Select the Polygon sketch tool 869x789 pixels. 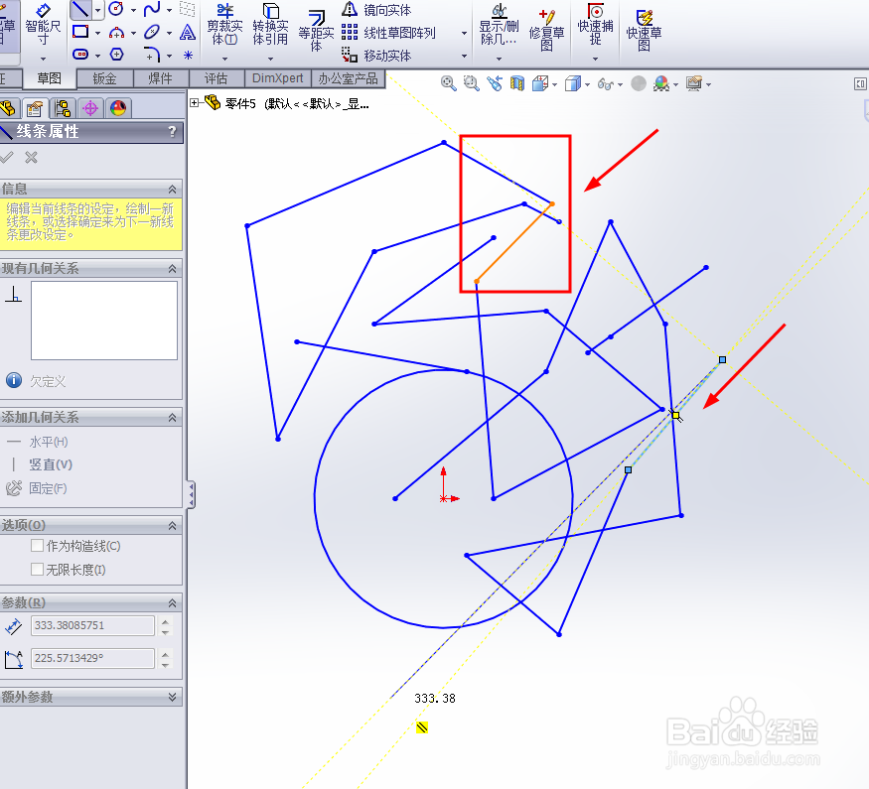point(116,55)
